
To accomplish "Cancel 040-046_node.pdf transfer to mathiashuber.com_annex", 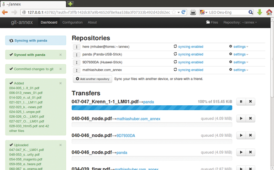I will pyautogui.click(x=250, y=118).
